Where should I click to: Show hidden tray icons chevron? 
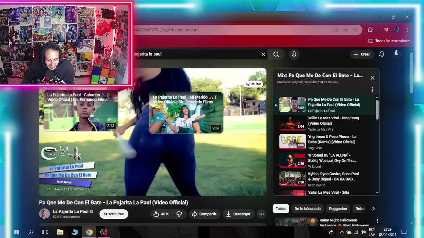(x=342, y=232)
